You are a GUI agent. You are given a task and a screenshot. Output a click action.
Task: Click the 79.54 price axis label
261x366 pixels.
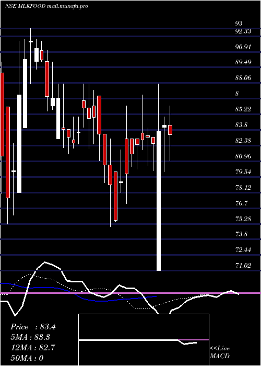point(243,172)
